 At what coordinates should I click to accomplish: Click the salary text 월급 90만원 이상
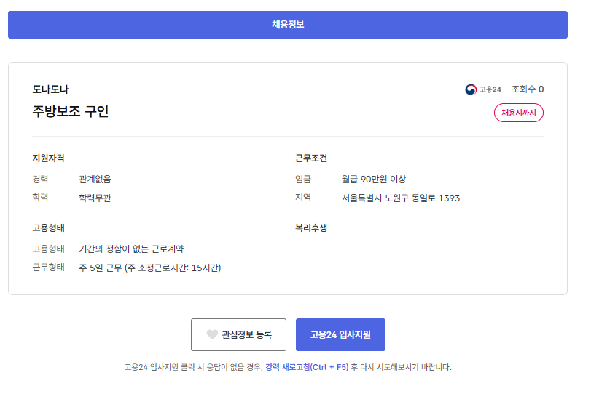click(374, 179)
